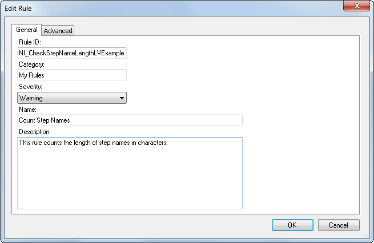Click the "Rule ID:" label

(x=30, y=42)
